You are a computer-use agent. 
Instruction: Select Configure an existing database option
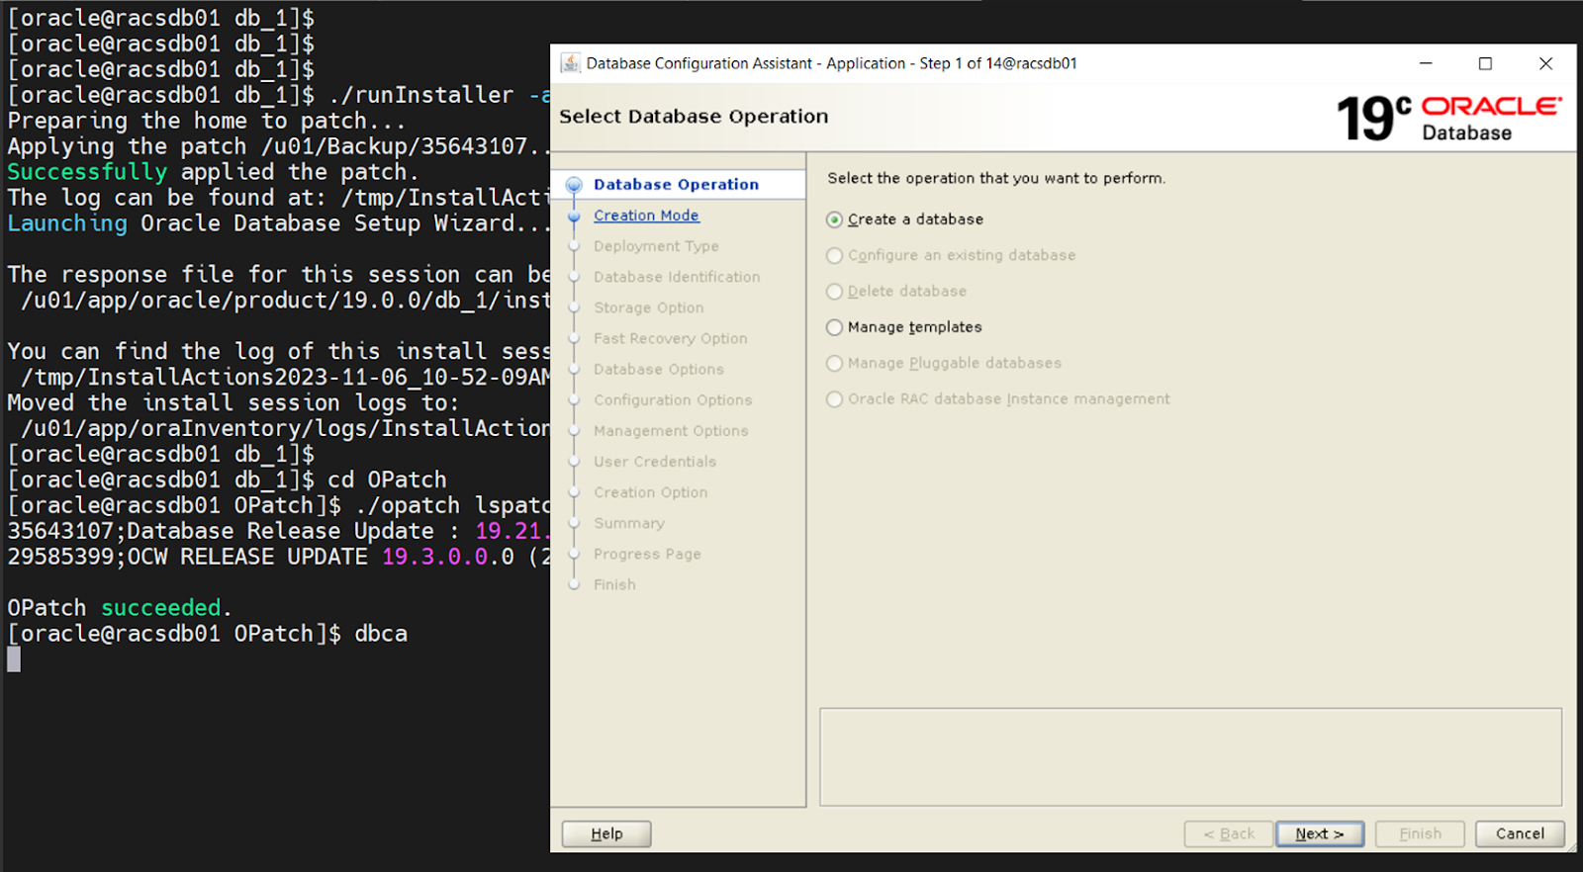tap(834, 255)
